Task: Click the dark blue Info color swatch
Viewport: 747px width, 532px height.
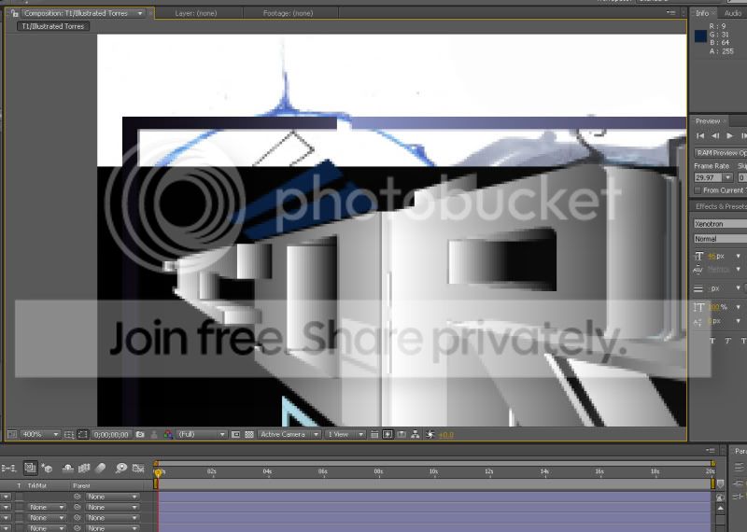Action: click(700, 36)
